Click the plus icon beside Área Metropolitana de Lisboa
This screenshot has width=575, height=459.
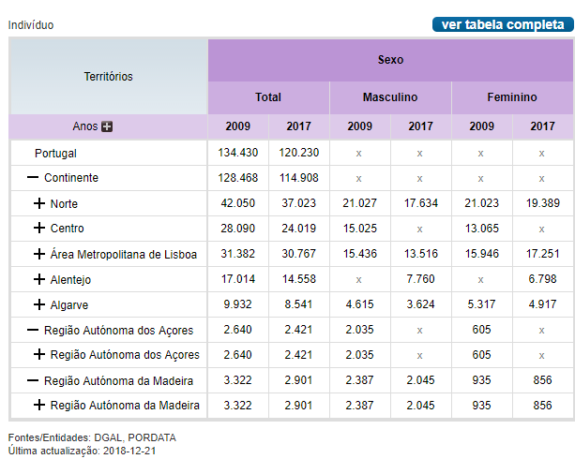tap(39, 254)
